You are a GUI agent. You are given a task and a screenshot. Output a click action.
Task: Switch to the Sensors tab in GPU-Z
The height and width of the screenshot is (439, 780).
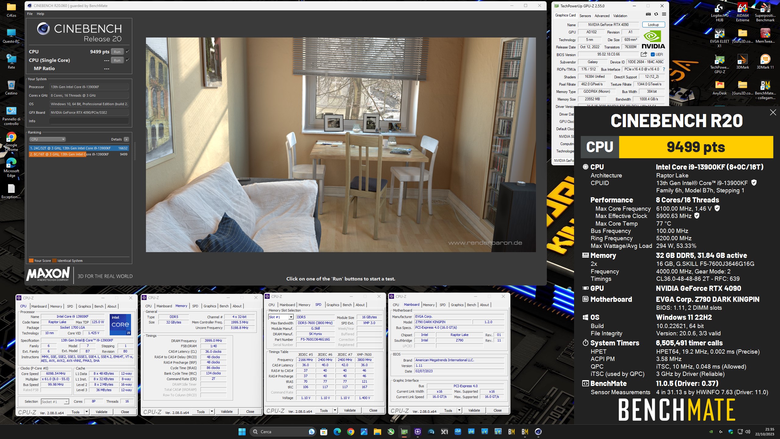tap(585, 16)
